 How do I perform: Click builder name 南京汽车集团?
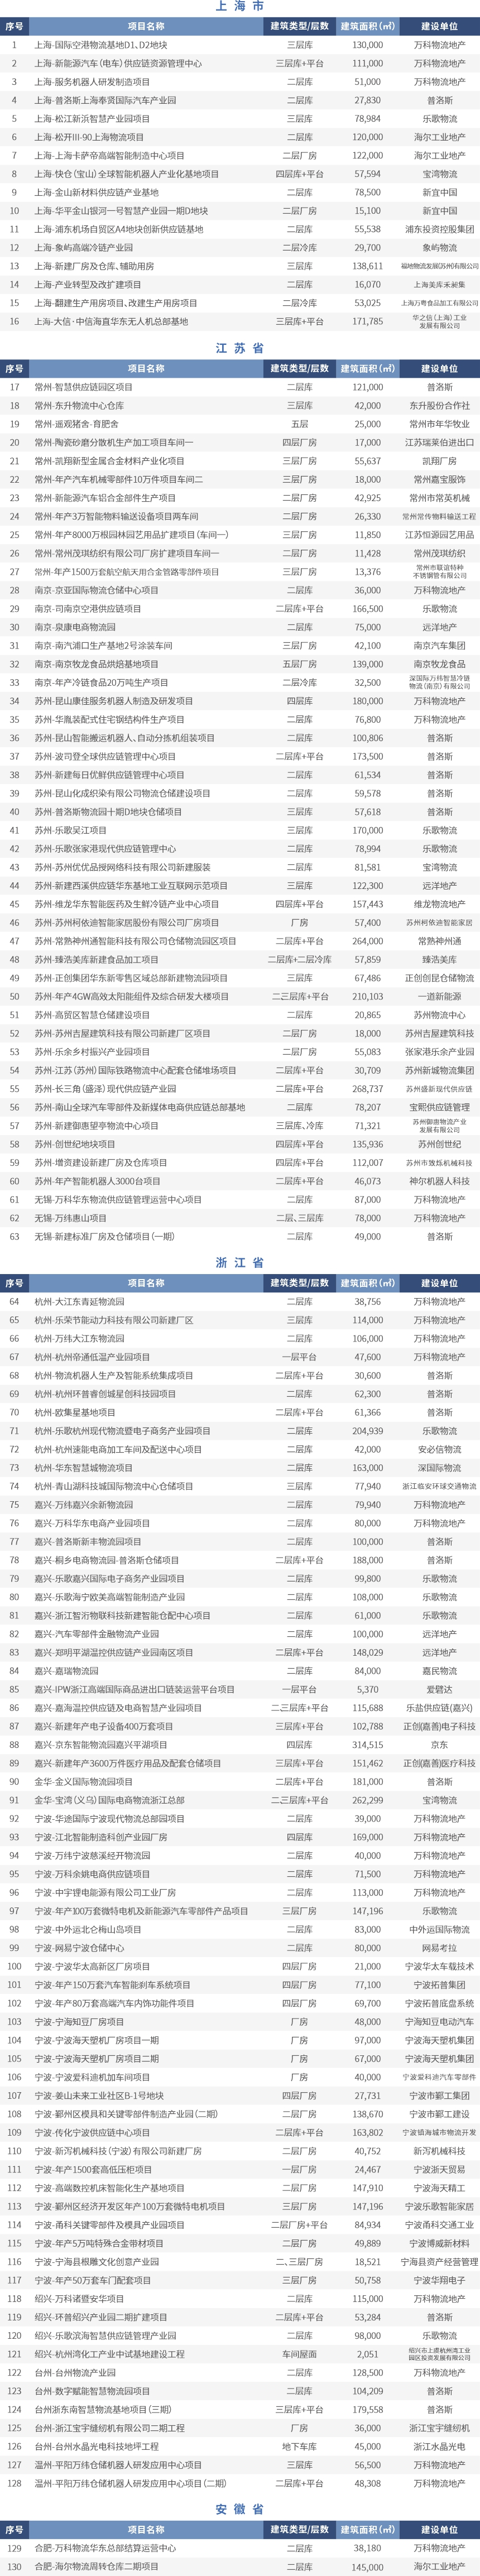[439, 646]
